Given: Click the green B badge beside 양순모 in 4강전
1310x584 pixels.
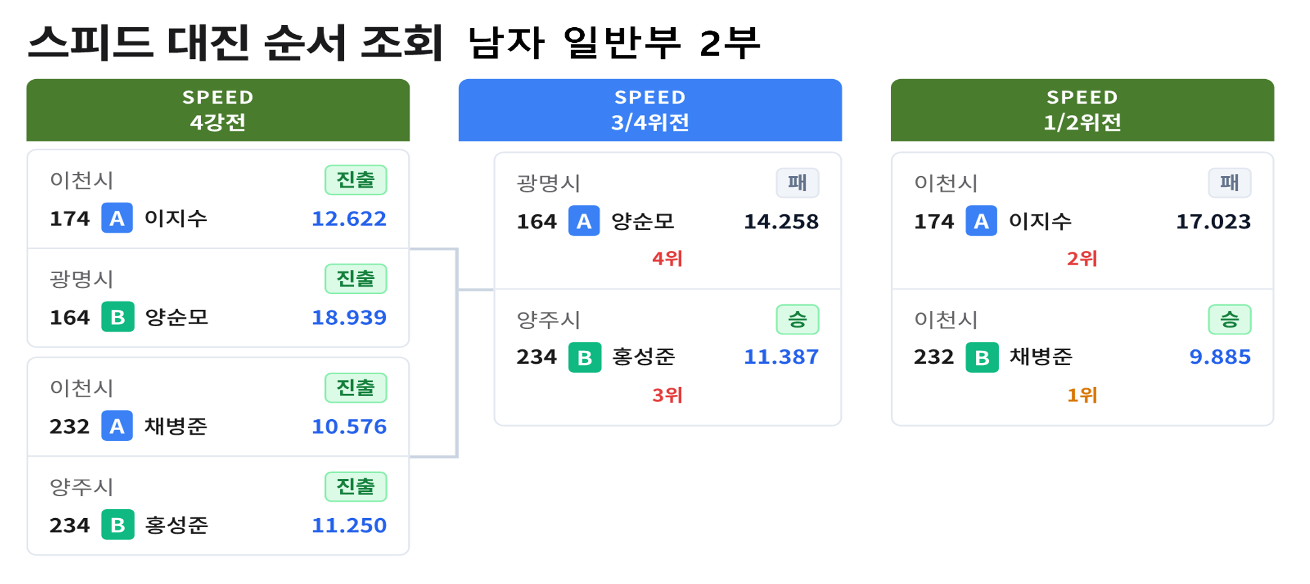Looking at the screenshot, I should coord(117,317).
